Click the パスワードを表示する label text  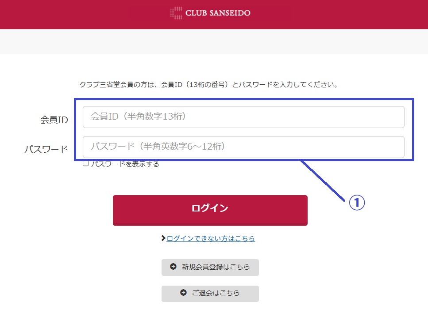point(125,164)
